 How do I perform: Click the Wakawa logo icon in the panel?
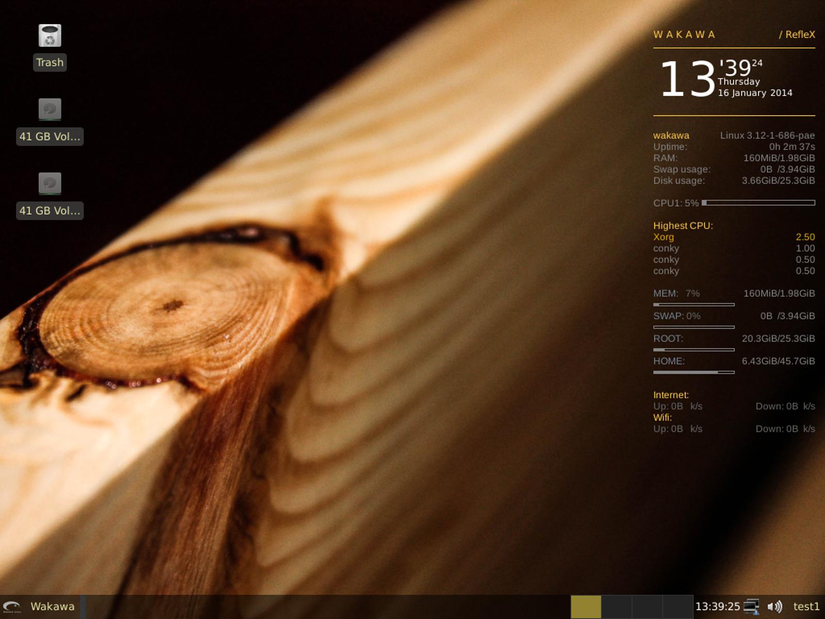12,607
